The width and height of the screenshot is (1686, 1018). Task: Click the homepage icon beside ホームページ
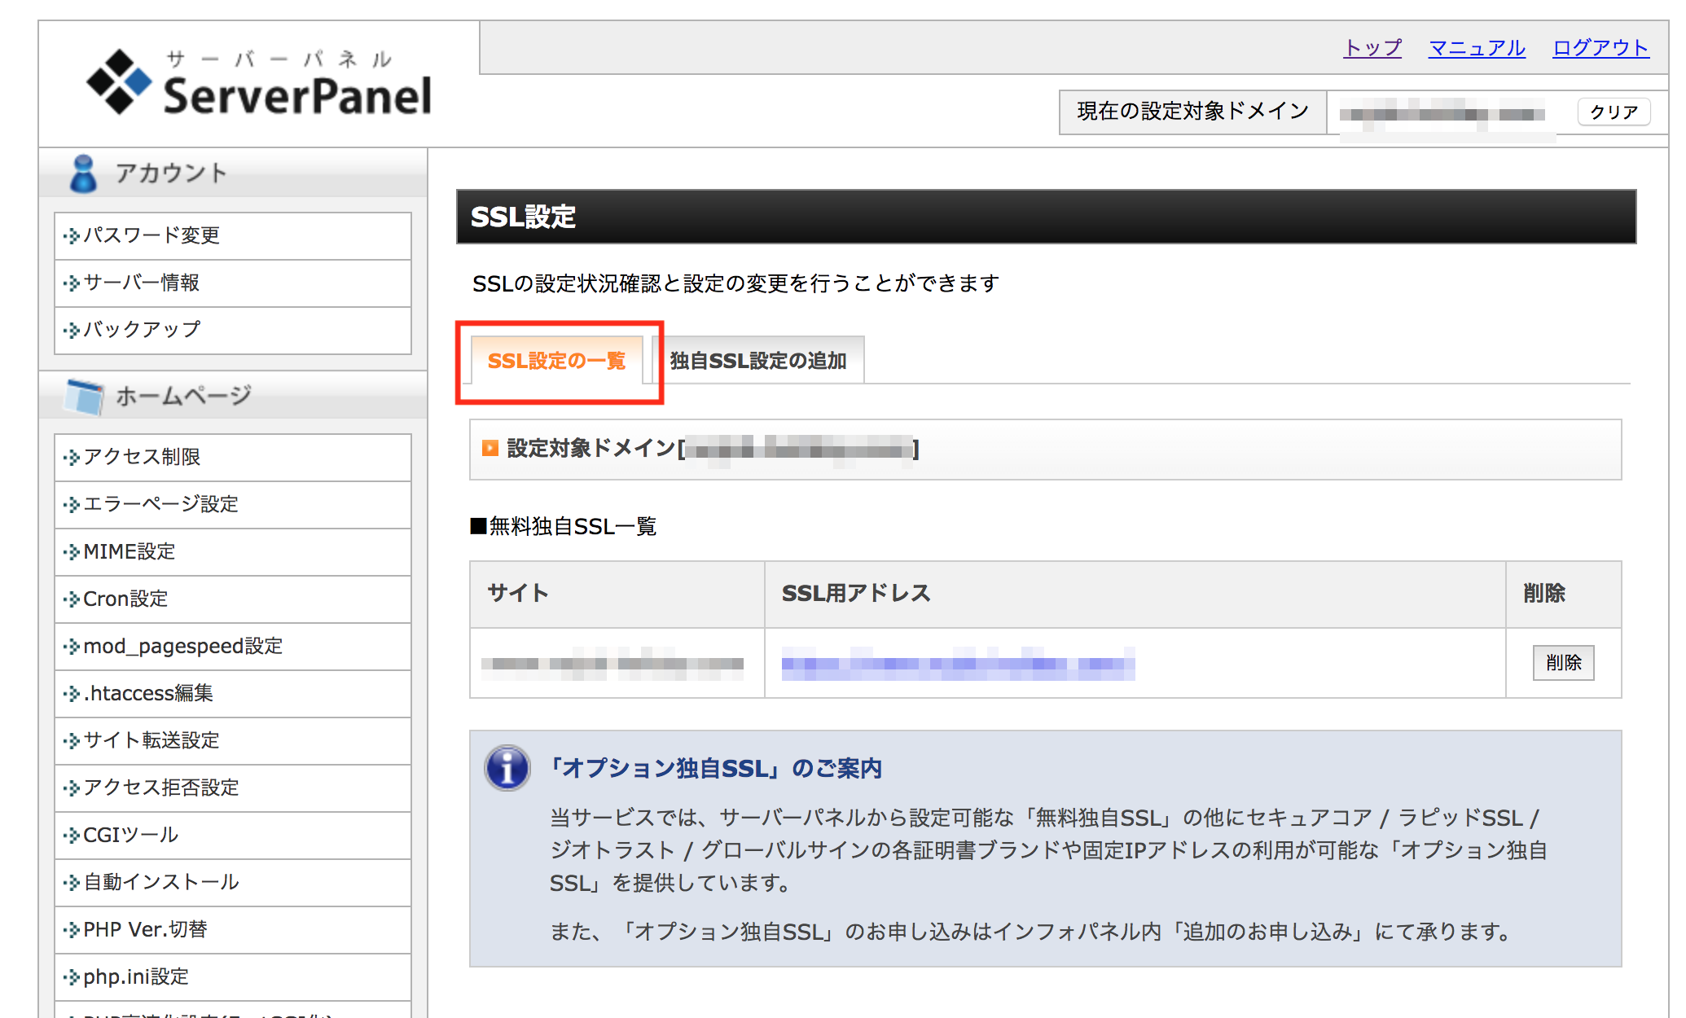[84, 397]
